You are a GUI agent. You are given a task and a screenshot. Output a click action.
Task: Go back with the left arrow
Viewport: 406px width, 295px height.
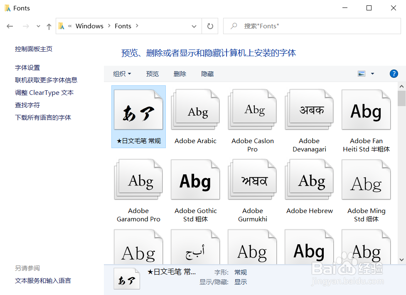(10, 26)
